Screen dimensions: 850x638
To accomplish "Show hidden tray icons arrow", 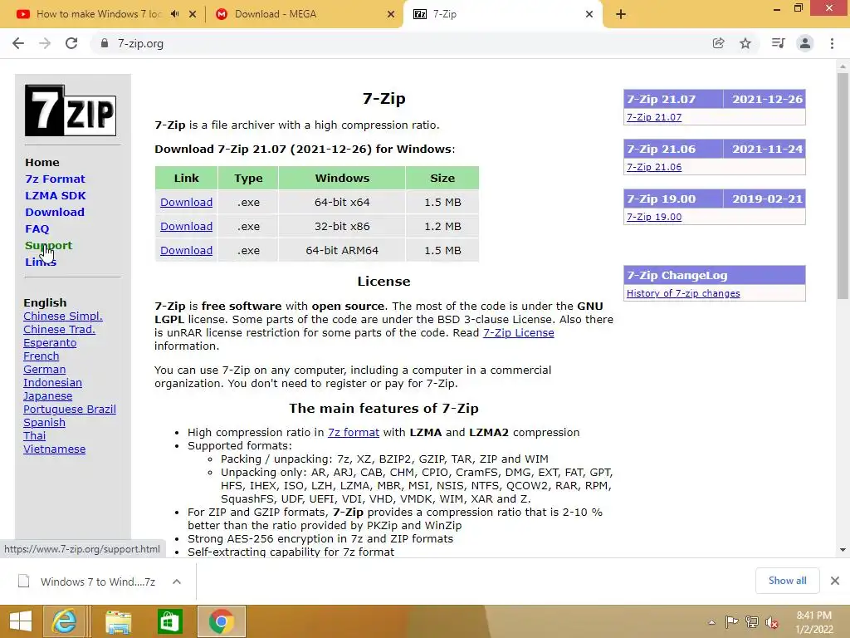I will (711, 622).
